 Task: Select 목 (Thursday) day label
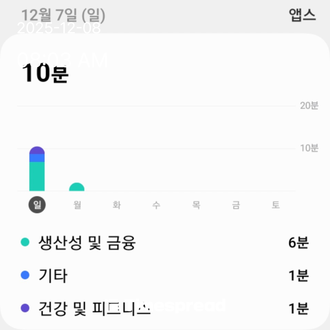coord(196,205)
